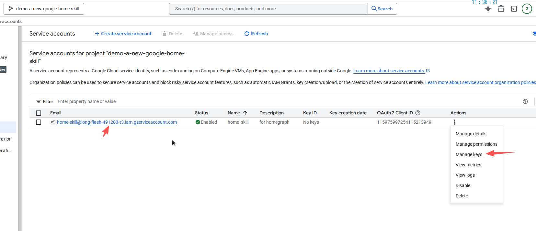
Task: Click the blue Search button
Action: click(382, 9)
